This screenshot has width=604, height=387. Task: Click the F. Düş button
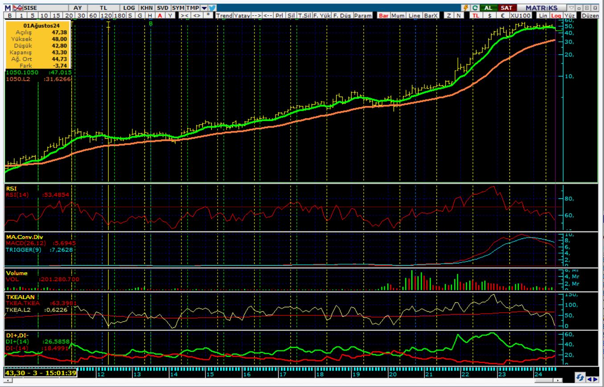click(x=342, y=15)
